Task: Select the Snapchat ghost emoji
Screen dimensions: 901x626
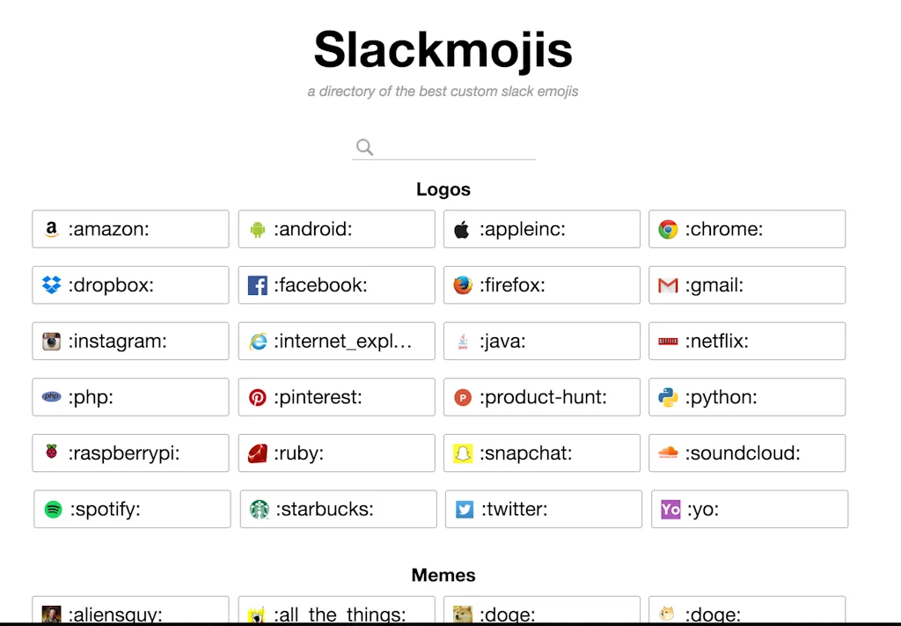Action: point(462,453)
